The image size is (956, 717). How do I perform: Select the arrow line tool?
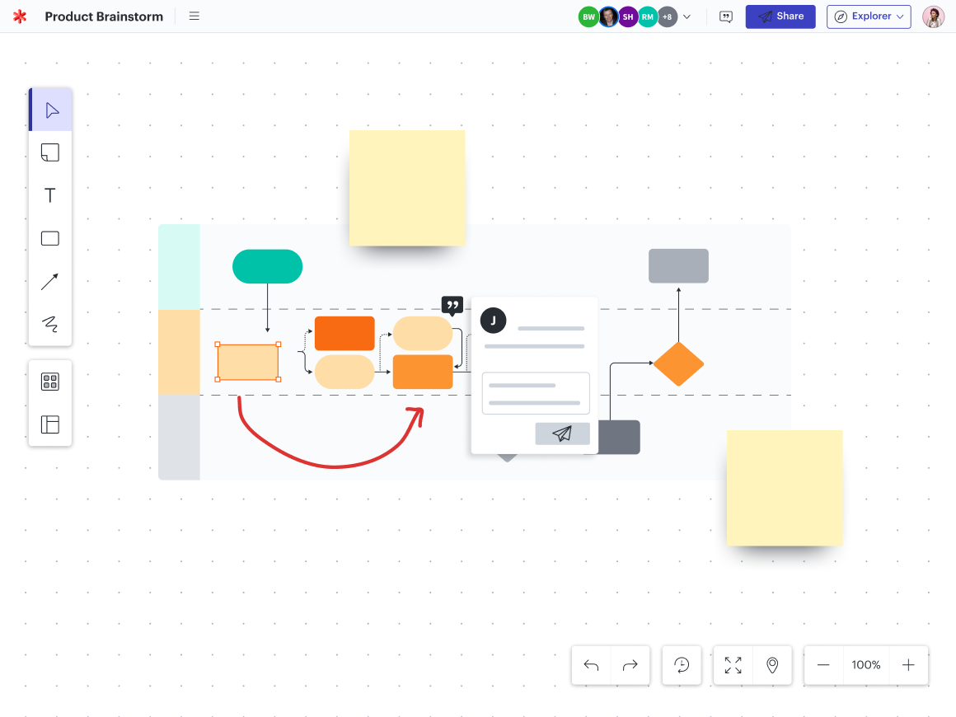tap(50, 282)
